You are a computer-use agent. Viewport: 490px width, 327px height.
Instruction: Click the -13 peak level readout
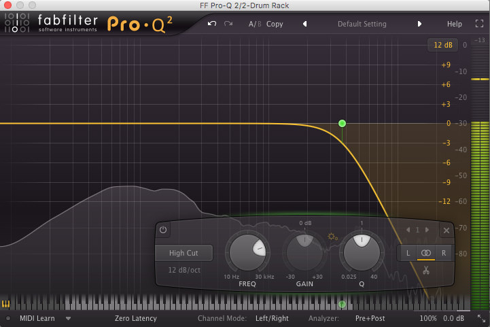tap(480, 40)
